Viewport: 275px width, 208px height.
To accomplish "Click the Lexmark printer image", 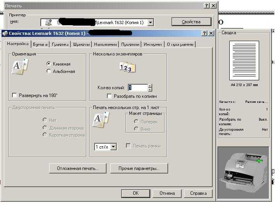I will click(243, 173).
